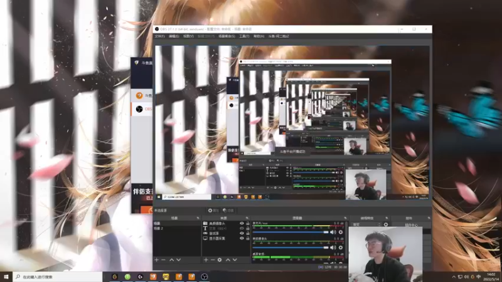This screenshot has width=502, height=282.
Task: Select the OBS entry in the Douyu window sidebar
Action: [x=142, y=109]
